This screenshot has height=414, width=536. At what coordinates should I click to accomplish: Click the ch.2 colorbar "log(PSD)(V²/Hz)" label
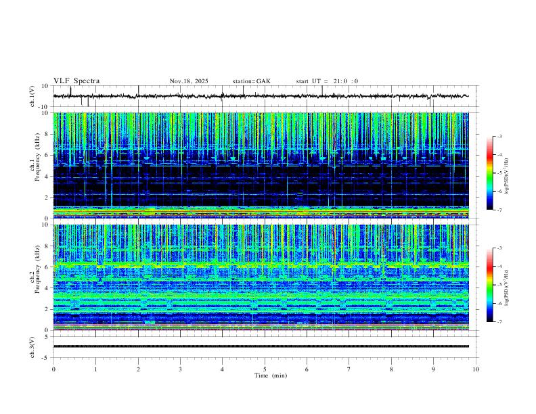pos(506,287)
